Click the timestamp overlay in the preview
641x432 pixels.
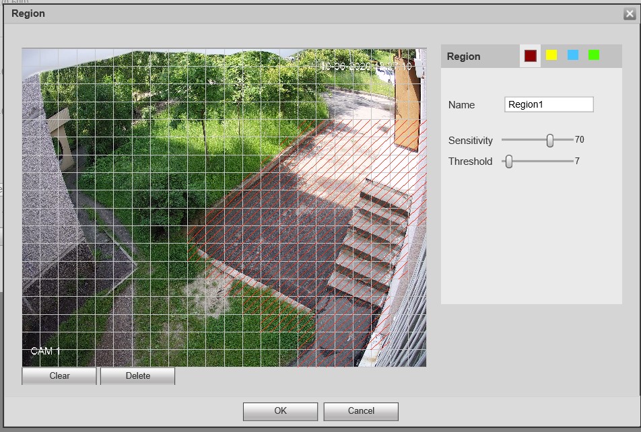tap(366, 67)
